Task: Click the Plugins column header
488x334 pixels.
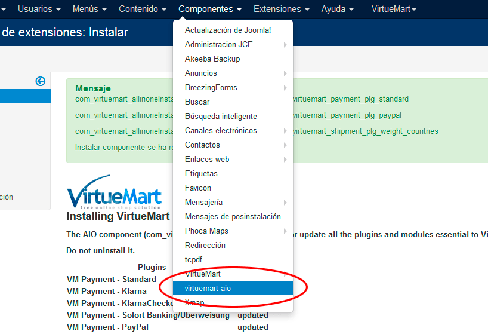Action: [x=152, y=267]
